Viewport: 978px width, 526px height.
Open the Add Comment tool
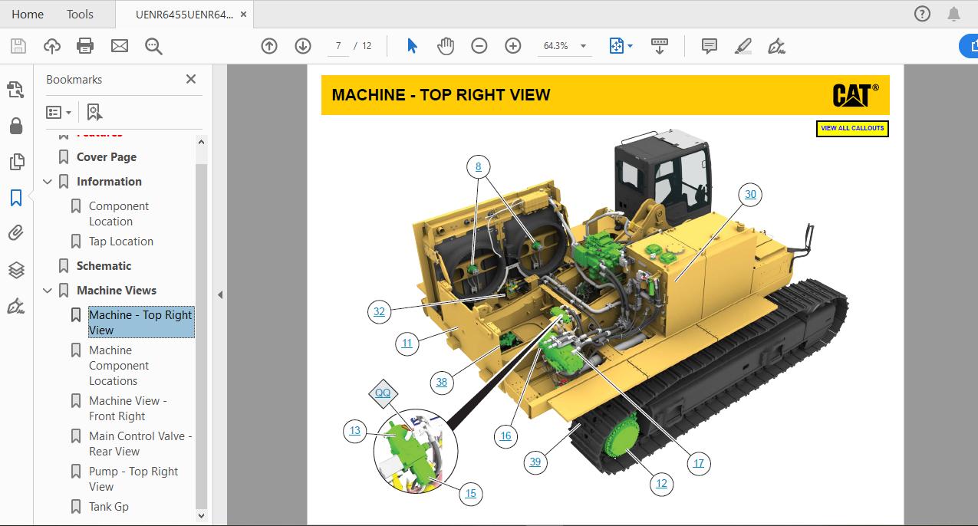(x=708, y=46)
